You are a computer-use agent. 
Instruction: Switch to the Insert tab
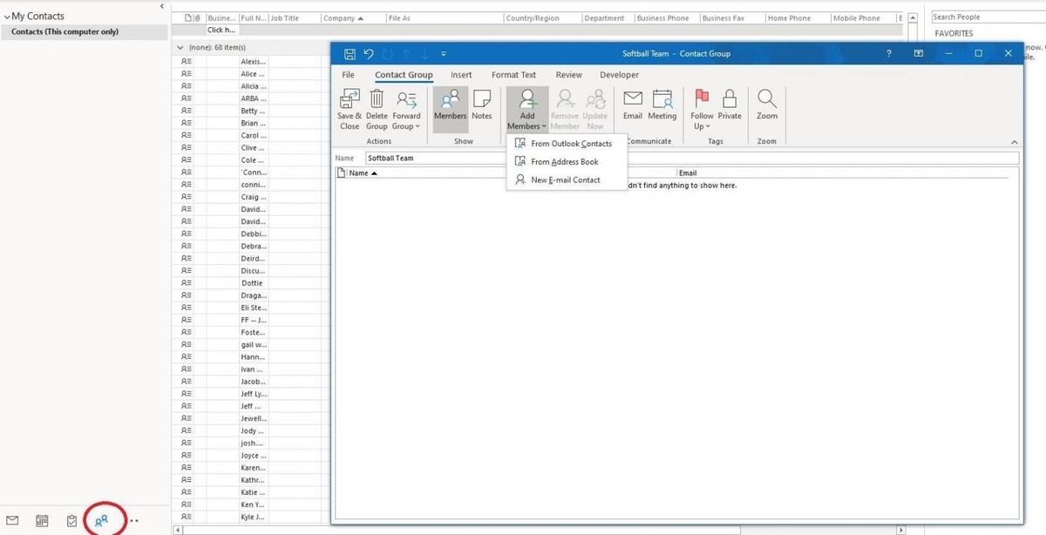pyautogui.click(x=460, y=74)
